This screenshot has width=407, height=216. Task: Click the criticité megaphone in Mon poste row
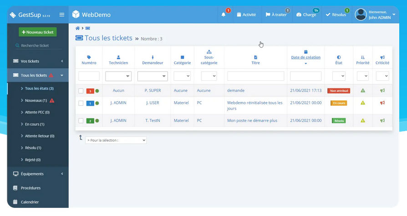(382, 120)
